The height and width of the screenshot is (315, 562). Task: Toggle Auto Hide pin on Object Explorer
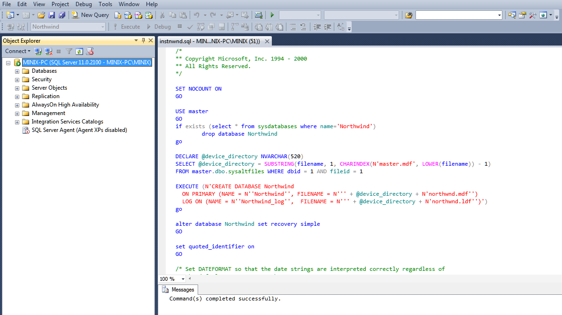coord(144,40)
